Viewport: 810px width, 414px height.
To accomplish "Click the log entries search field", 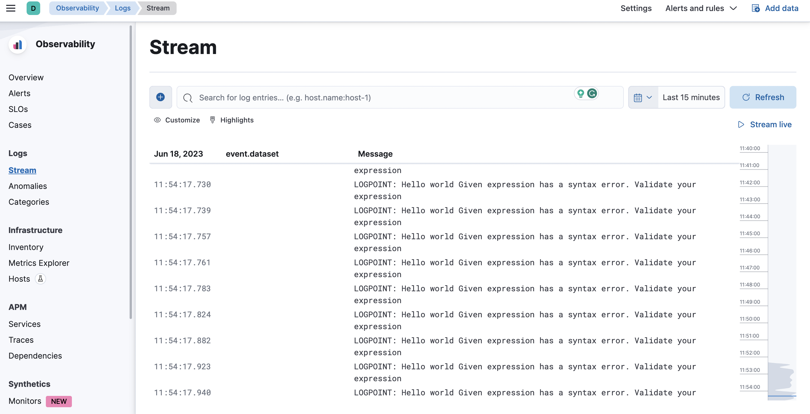I will 377,97.
